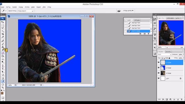This screenshot has height=104, width=185.
Task: Select the Type tool
Action: (x=3, y=69)
